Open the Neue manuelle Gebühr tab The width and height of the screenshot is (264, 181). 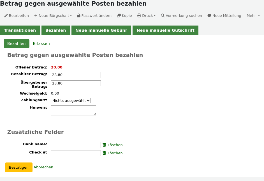pos(101,30)
